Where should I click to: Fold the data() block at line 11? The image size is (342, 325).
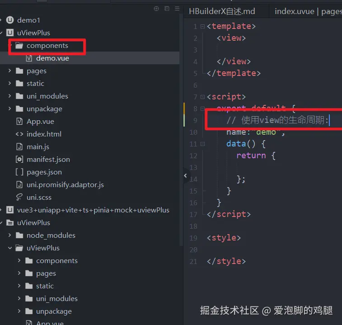coord(203,144)
